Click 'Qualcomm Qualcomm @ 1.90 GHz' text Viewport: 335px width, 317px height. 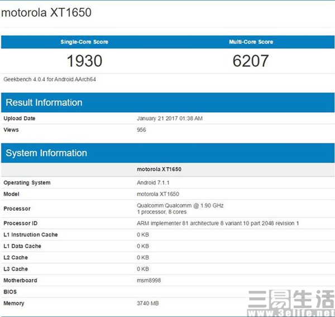click(x=180, y=206)
